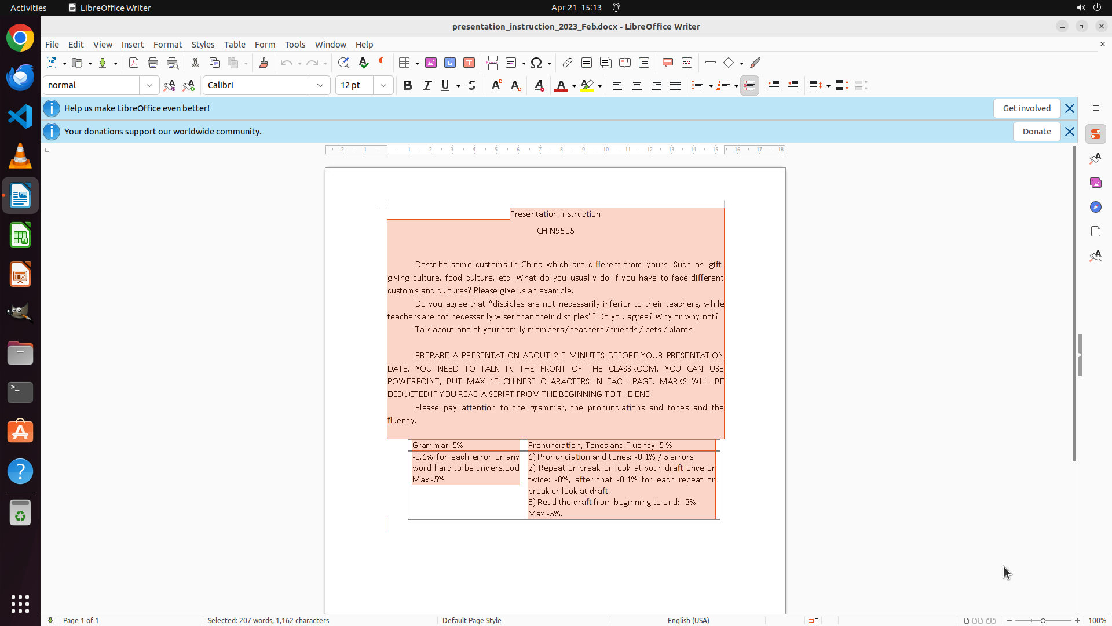Adjust the zoom slider in status bar

click(1042, 620)
